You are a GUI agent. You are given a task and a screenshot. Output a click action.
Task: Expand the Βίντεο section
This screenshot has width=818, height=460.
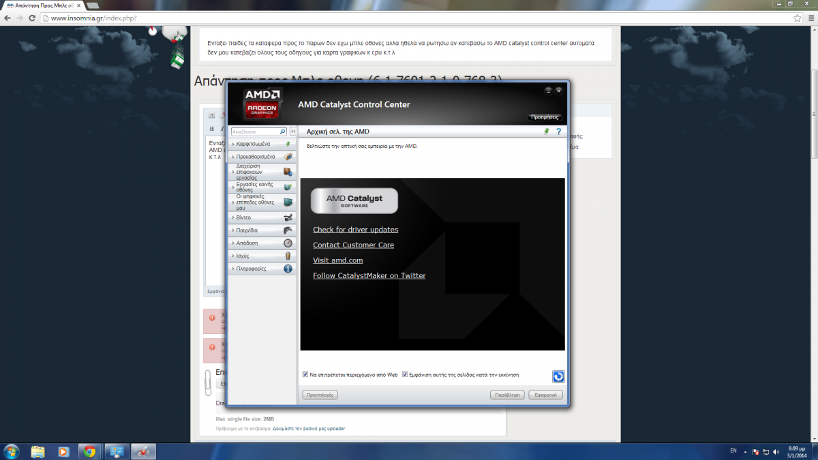[x=262, y=217]
